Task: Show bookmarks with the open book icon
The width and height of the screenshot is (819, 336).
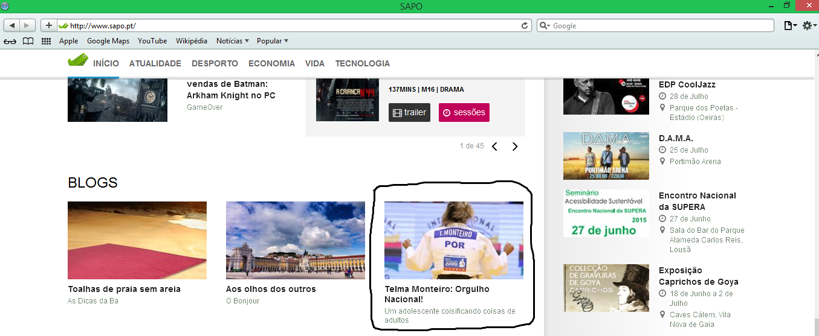Action: click(x=28, y=41)
